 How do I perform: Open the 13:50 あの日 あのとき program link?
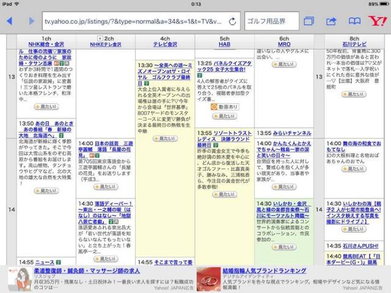[x=46, y=129]
